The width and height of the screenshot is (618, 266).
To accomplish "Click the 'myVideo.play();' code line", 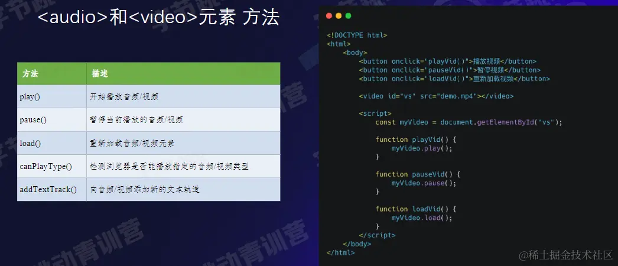I will (x=422, y=148).
